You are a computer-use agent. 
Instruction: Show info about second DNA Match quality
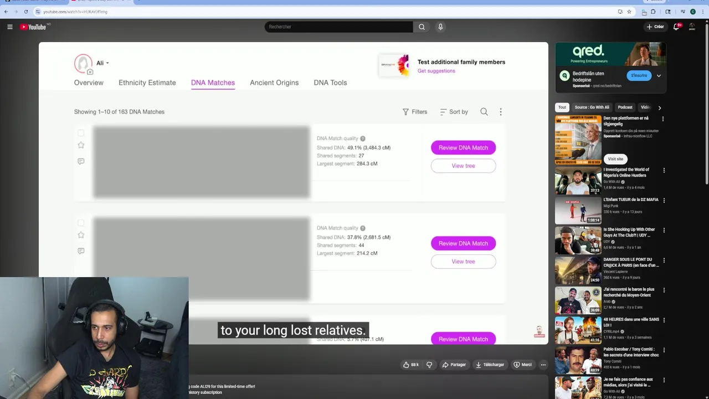(363, 228)
